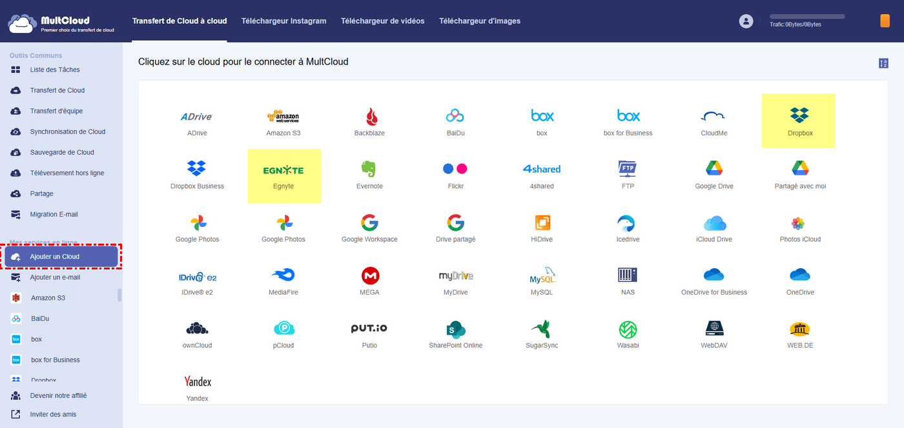Choose the MySQL dolphin icon

[x=542, y=275]
